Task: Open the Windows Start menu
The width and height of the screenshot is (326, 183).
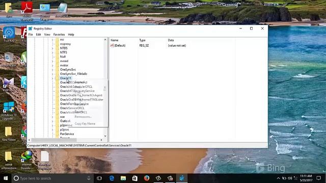Action: coord(6,178)
